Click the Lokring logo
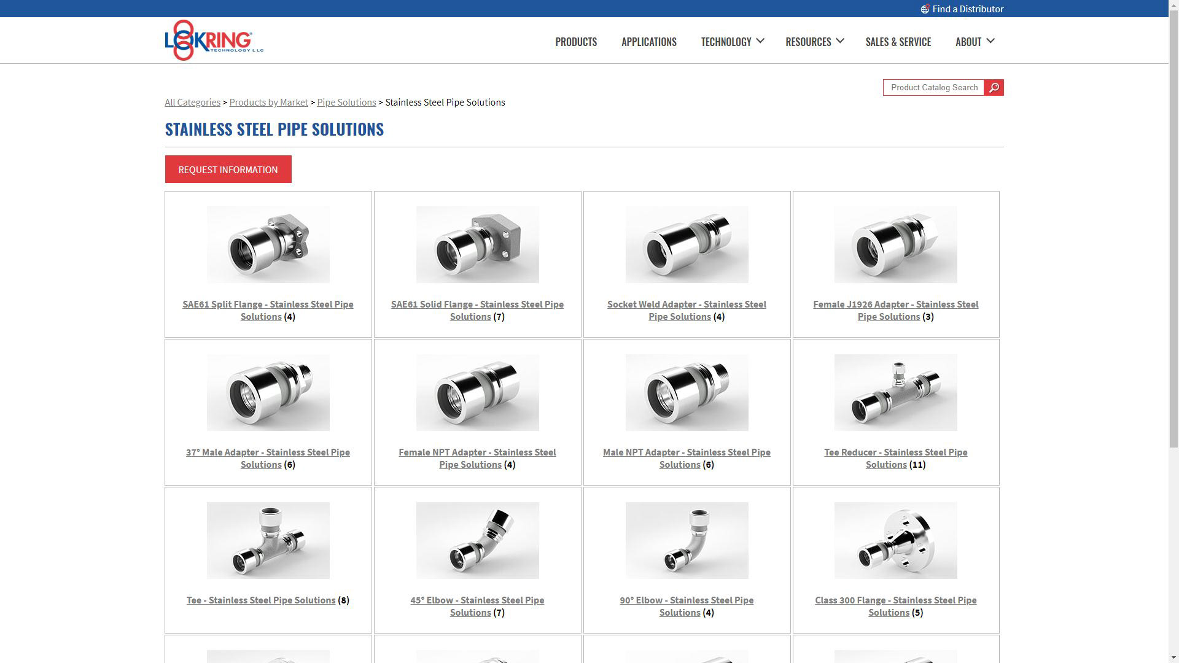 pyautogui.click(x=214, y=41)
